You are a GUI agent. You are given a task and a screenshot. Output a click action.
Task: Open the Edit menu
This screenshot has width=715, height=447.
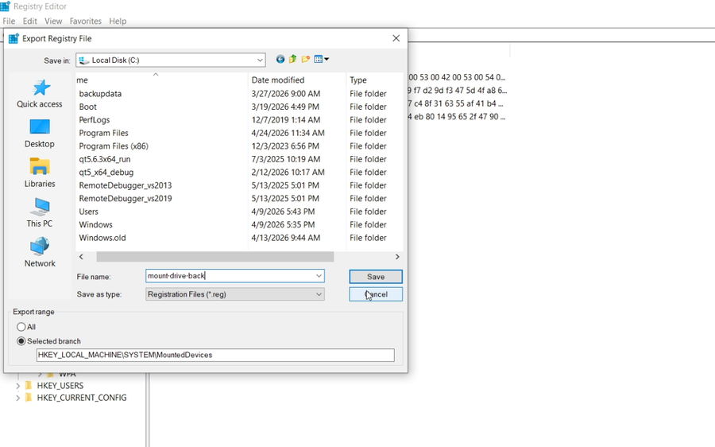29,21
